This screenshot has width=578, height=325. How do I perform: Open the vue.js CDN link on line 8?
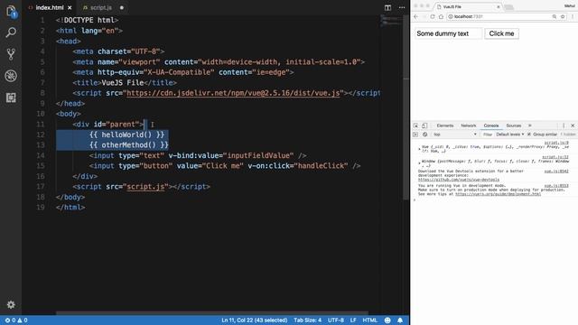tap(233, 93)
